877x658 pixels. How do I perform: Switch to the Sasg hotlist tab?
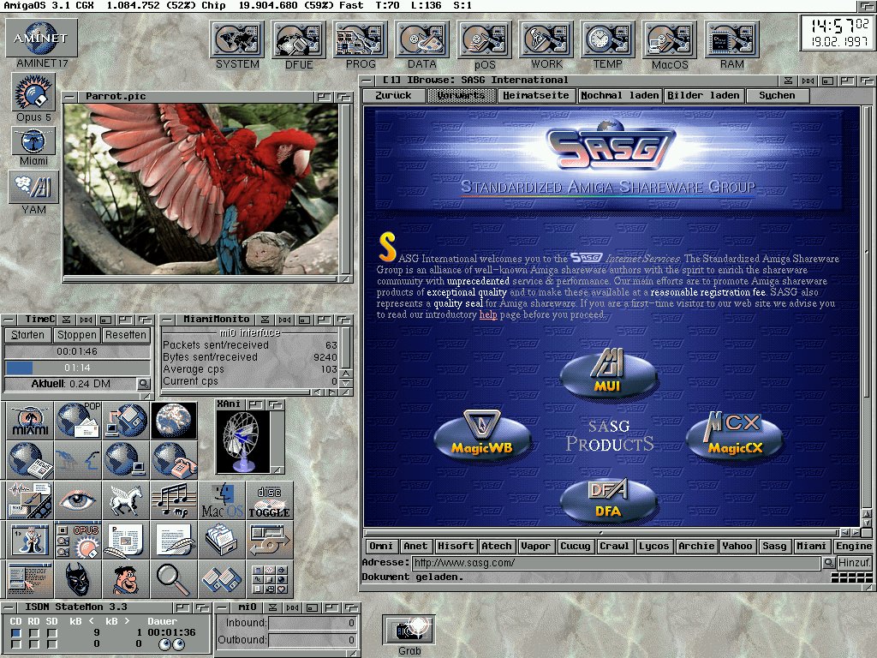click(773, 546)
